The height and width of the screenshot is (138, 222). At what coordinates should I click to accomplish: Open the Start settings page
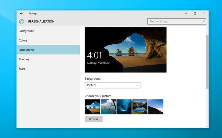click(48, 69)
